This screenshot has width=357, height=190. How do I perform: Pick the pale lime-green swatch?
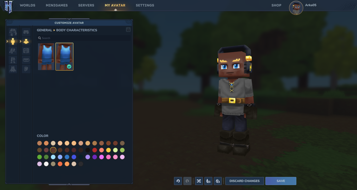coord(115,150)
